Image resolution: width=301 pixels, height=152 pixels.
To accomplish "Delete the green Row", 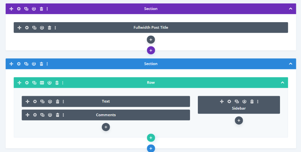I will [x=57, y=83].
